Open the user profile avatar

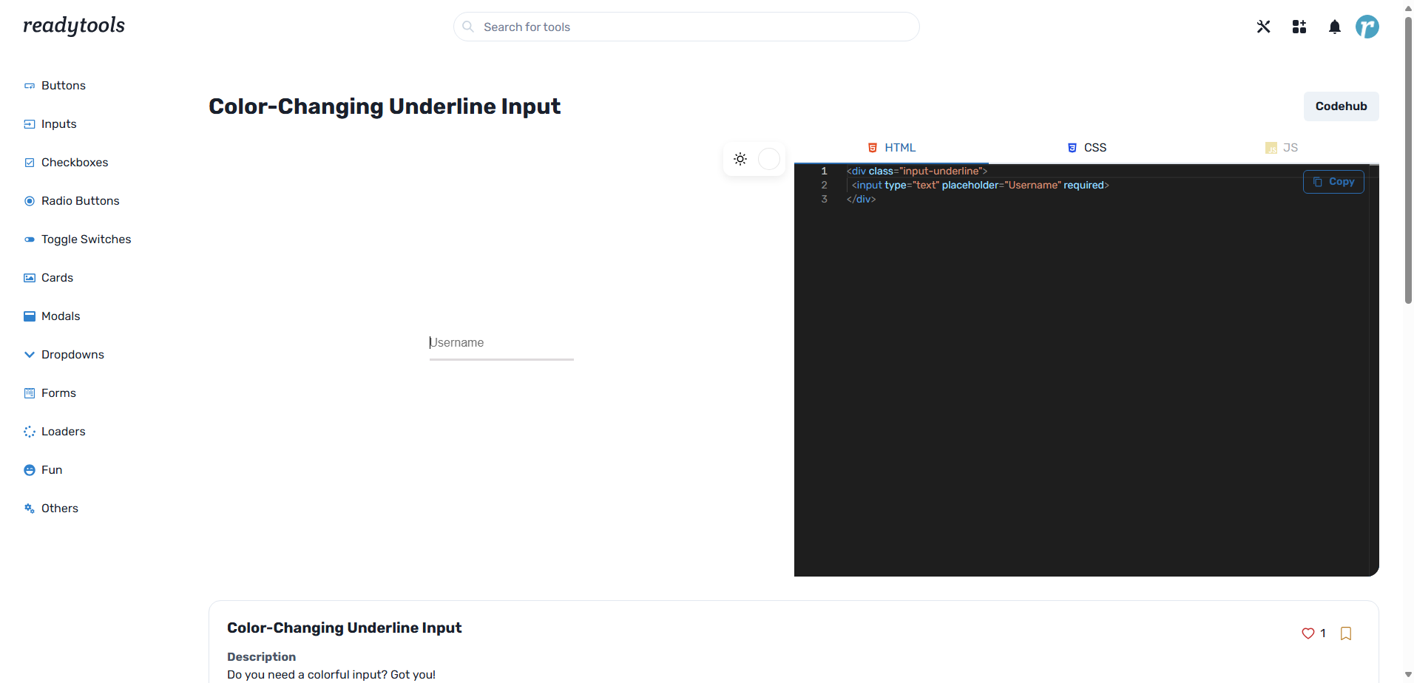(x=1367, y=27)
